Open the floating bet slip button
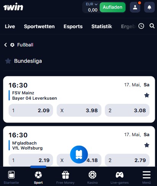The image size is (157, 186). pos(79,154)
